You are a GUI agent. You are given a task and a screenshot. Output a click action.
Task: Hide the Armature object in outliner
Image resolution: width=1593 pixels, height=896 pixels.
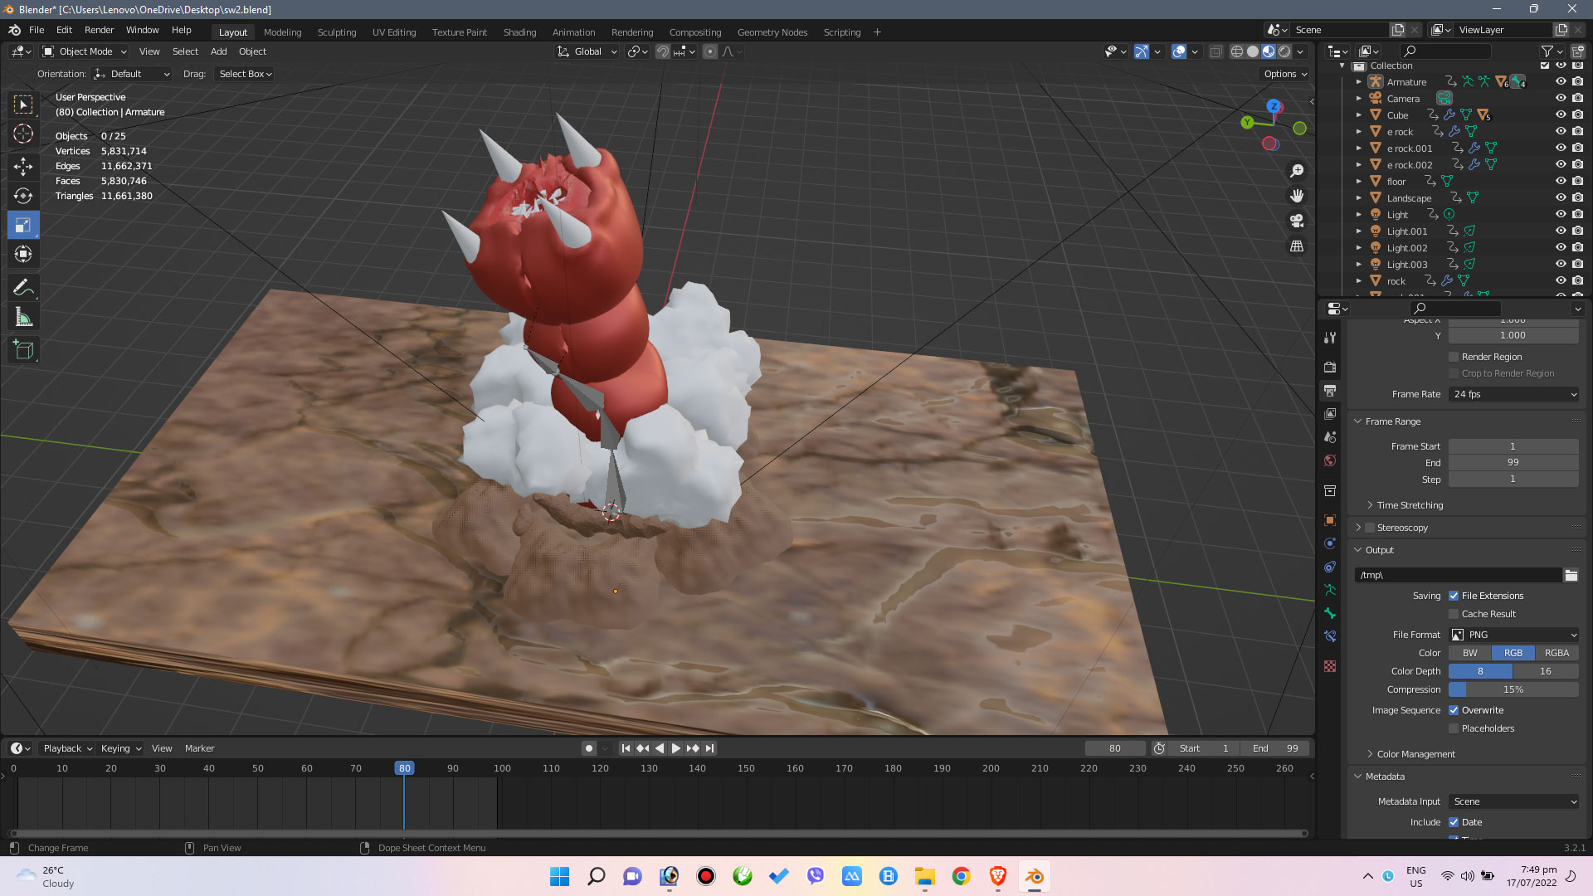pos(1561,81)
